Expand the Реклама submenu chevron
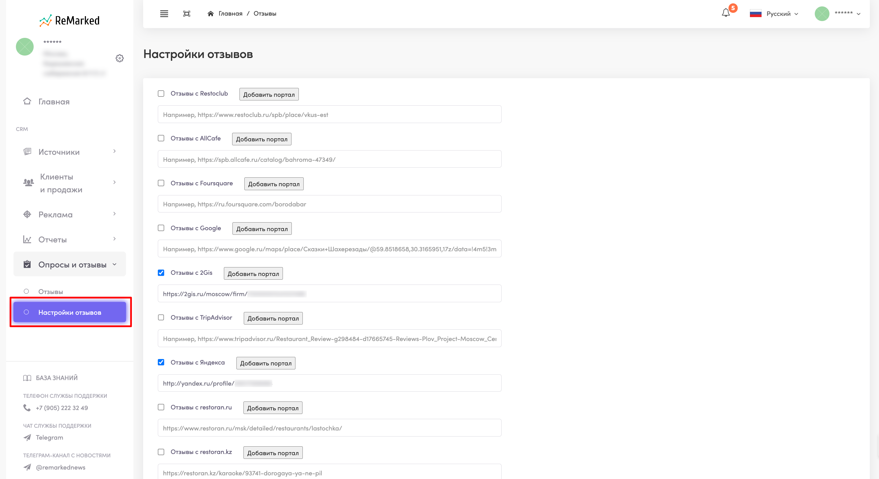 (114, 214)
